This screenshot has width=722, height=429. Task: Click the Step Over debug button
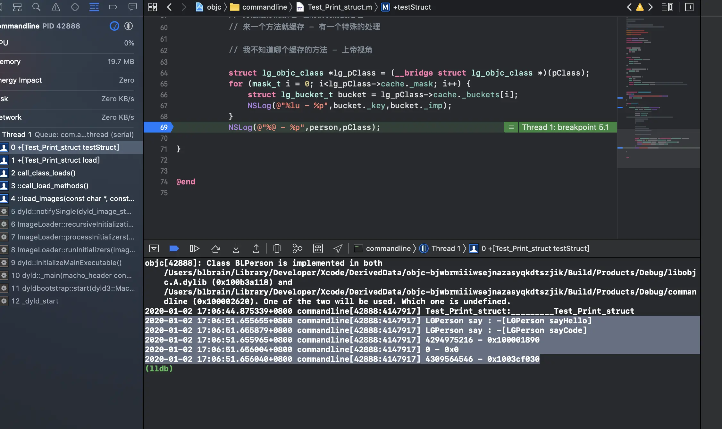(215, 248)
